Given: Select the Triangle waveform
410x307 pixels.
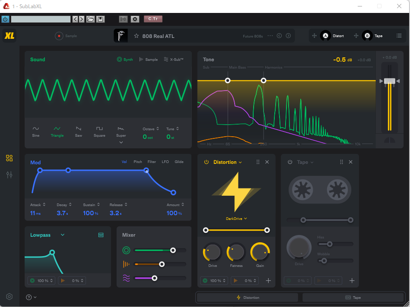Looking at the screenshot, I should point(57,132).
